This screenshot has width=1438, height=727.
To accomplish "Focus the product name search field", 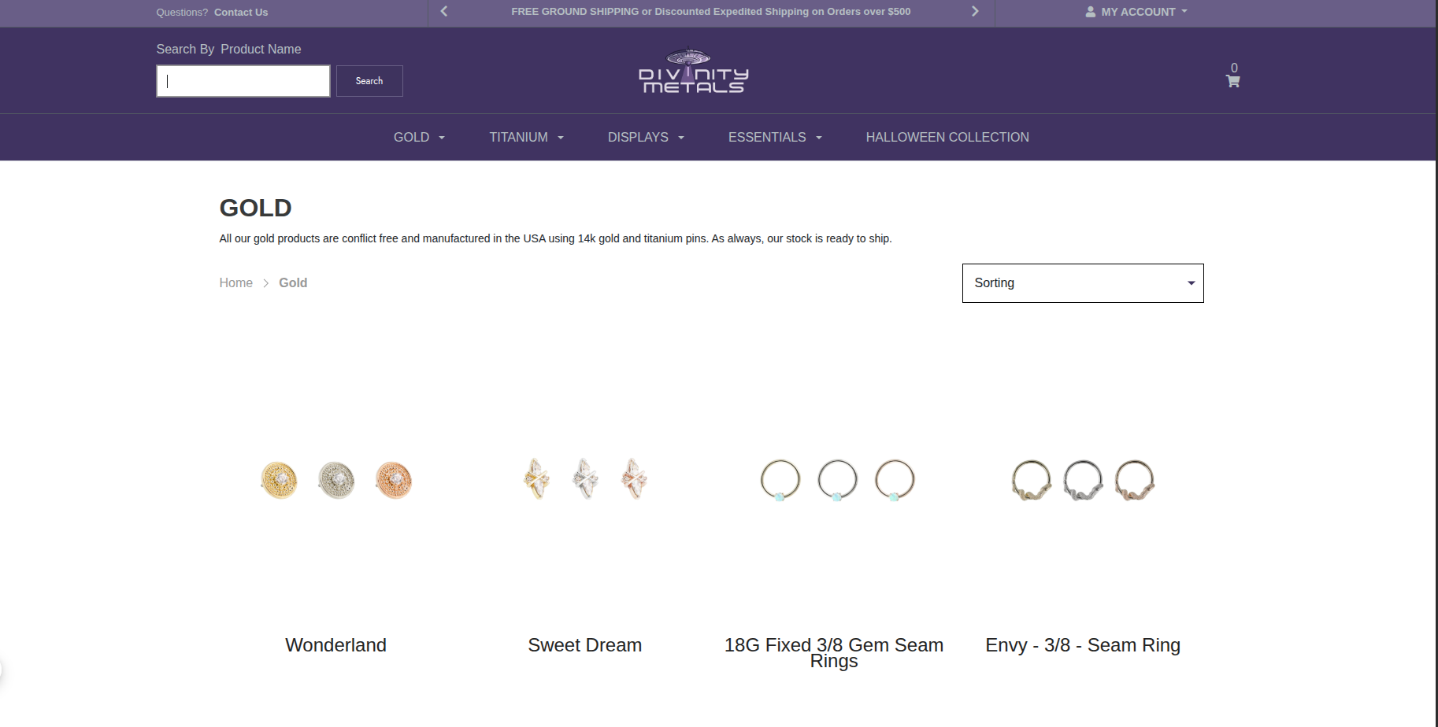I will [x=243, y=81].
